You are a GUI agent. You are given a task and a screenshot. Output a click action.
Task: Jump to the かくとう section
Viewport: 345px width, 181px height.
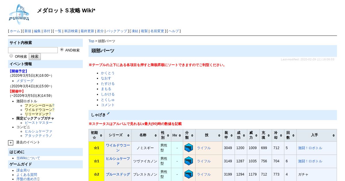pyautogui.click(x=108, y=73)
